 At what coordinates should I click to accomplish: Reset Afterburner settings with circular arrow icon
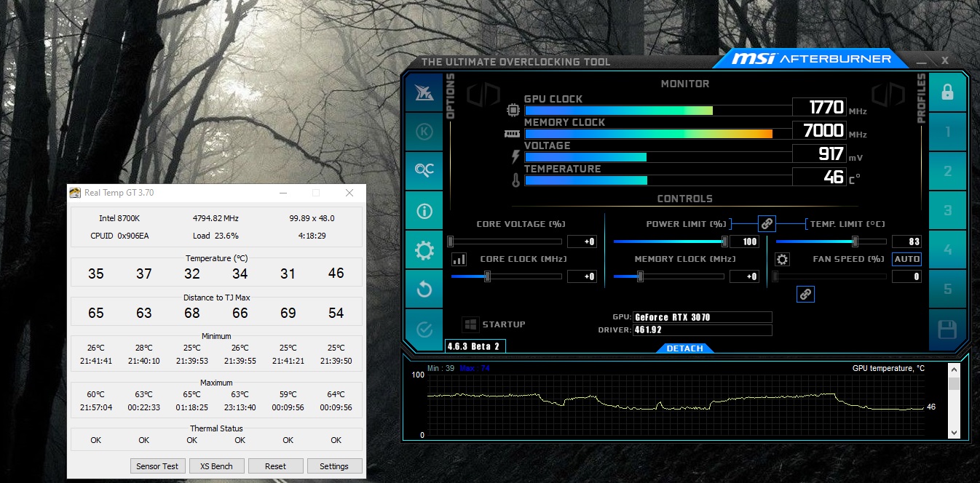424,290
